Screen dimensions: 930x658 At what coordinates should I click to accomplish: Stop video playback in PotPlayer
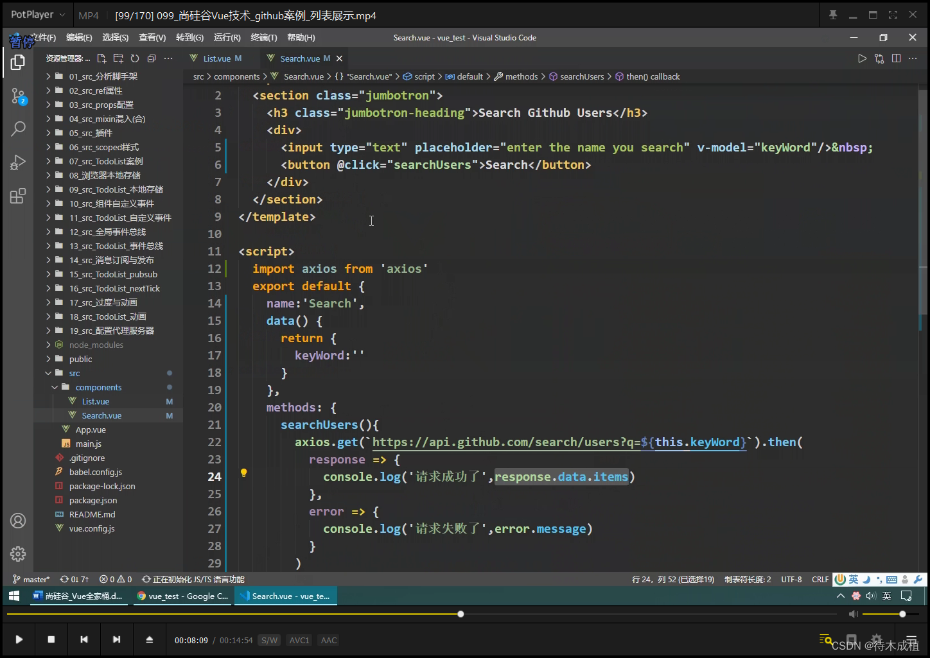[x=51, y=639]
